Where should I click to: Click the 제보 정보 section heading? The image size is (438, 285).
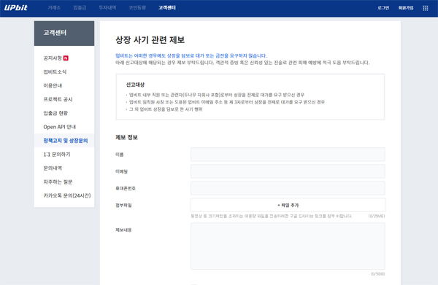click(x=126, y=137)
